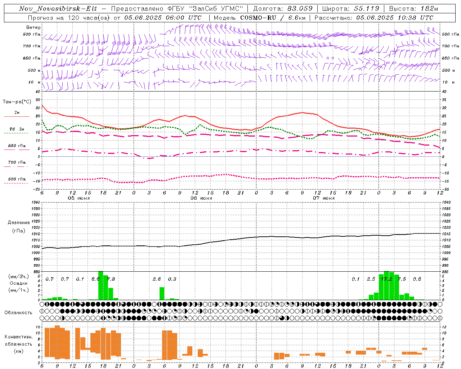The width and height of the screenshot is (461, 369).
Task: Click the Долгота: 83.059 header value
Action: [x=283, y=9]
